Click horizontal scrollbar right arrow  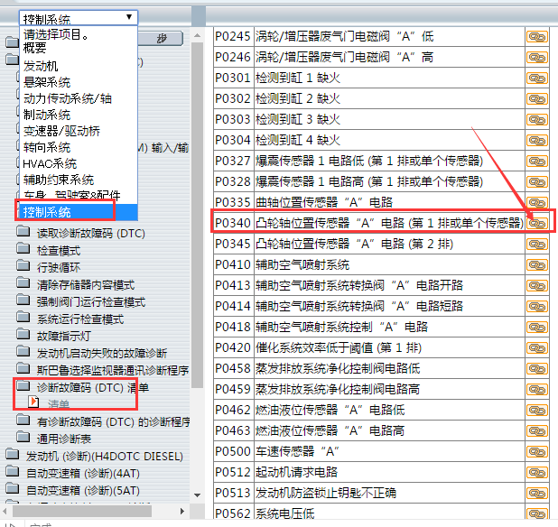[182, 512]
